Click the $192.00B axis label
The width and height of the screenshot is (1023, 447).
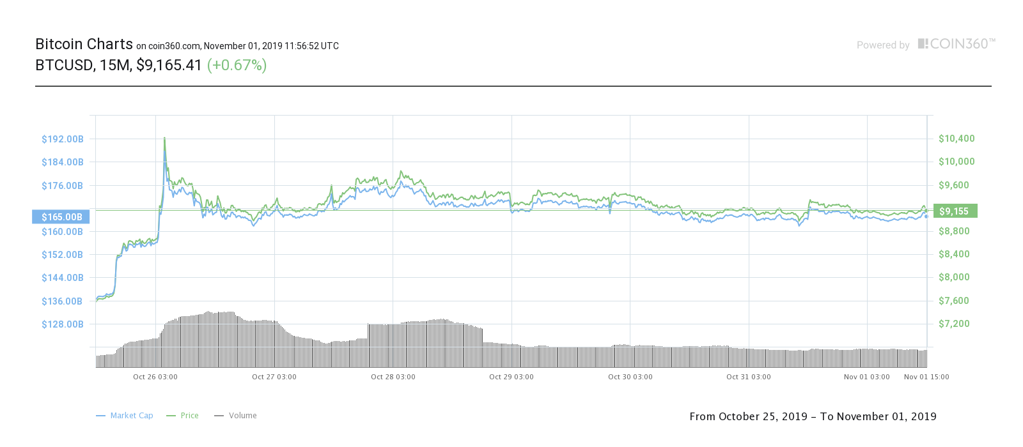coord(63,139)
